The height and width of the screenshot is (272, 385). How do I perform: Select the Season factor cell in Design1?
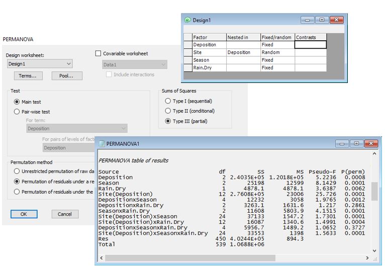tap(209, 60)
